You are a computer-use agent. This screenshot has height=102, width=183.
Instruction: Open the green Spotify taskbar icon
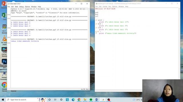(91, 99)
